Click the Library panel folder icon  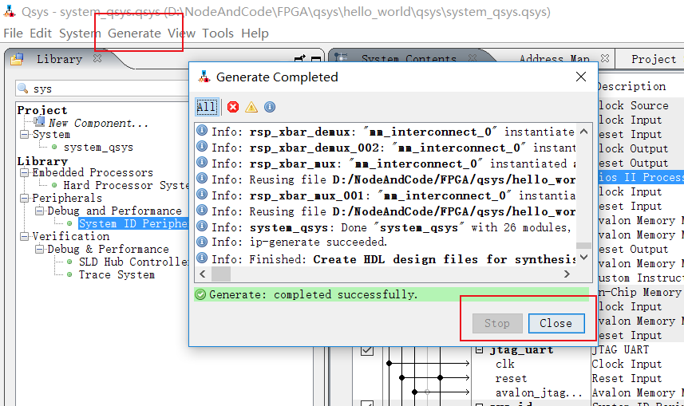[x=18, y=59]
